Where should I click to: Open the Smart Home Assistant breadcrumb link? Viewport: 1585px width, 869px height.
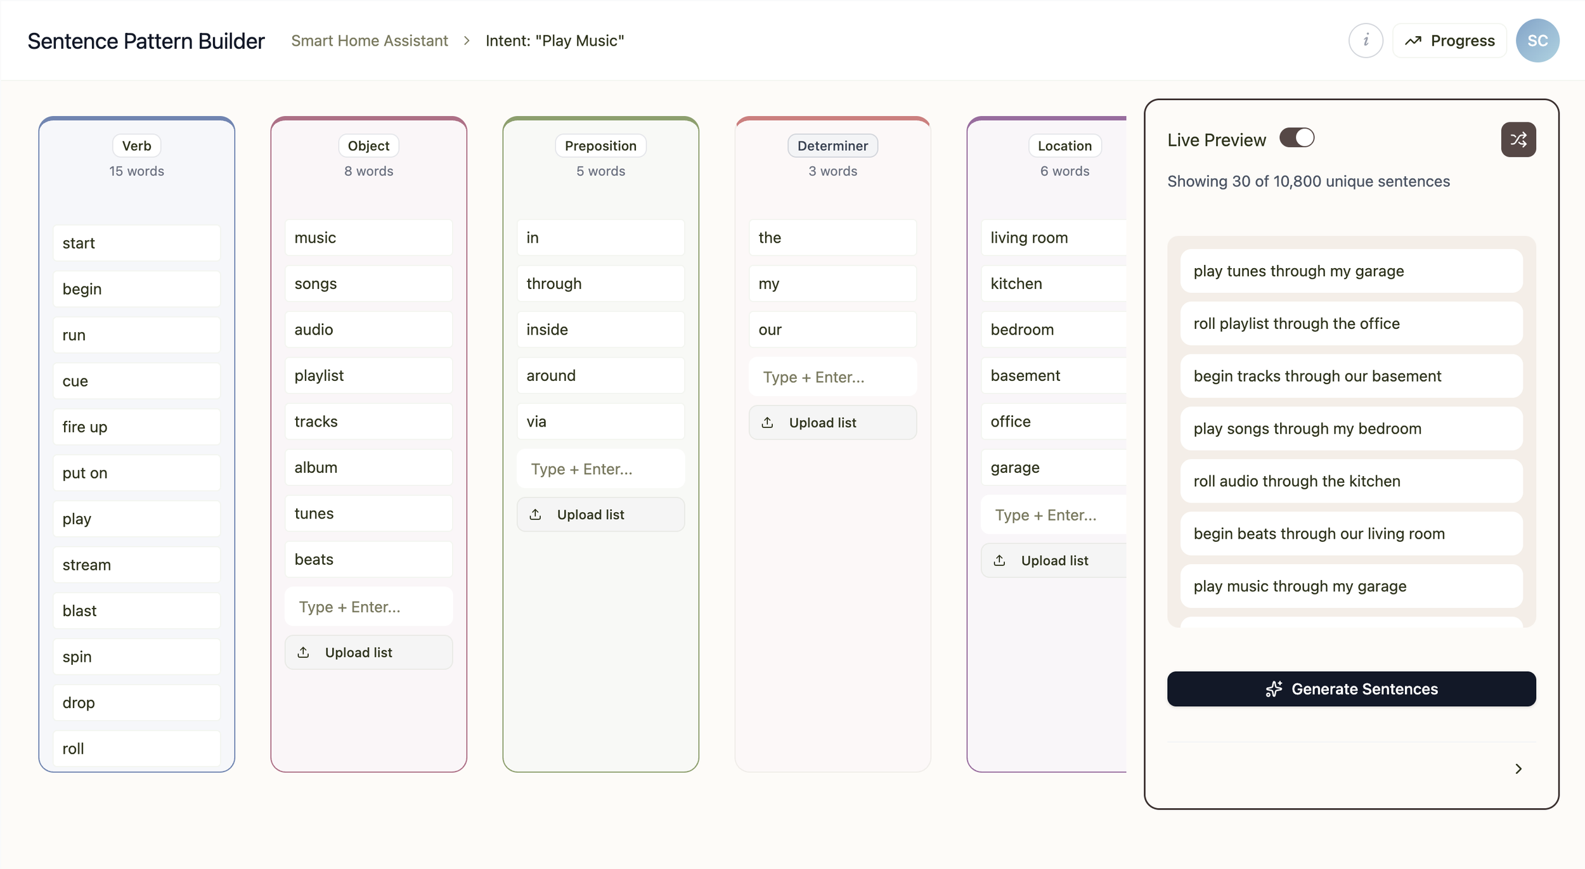pos(370,41)
